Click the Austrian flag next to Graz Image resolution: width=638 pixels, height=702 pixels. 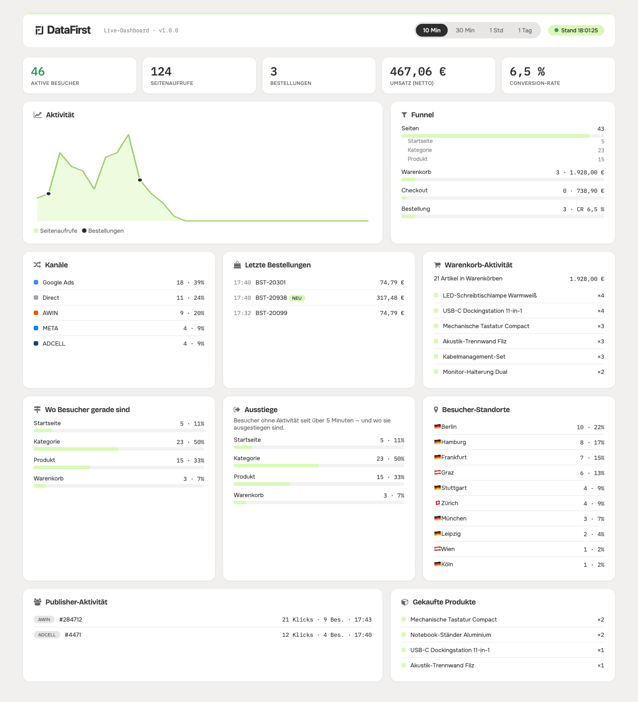438,472
